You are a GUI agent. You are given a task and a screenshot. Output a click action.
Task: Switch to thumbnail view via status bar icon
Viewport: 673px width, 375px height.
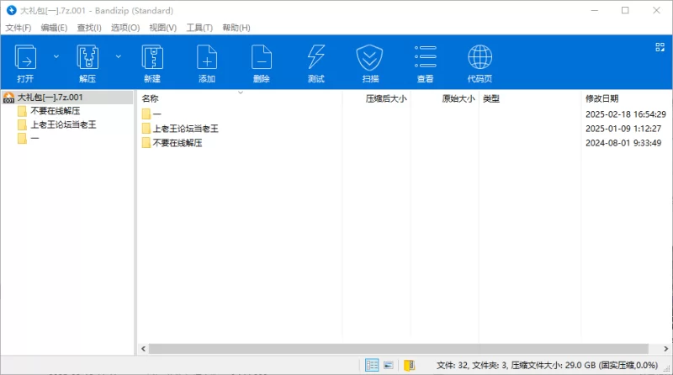pyautogui.click(x=389, y=365)
